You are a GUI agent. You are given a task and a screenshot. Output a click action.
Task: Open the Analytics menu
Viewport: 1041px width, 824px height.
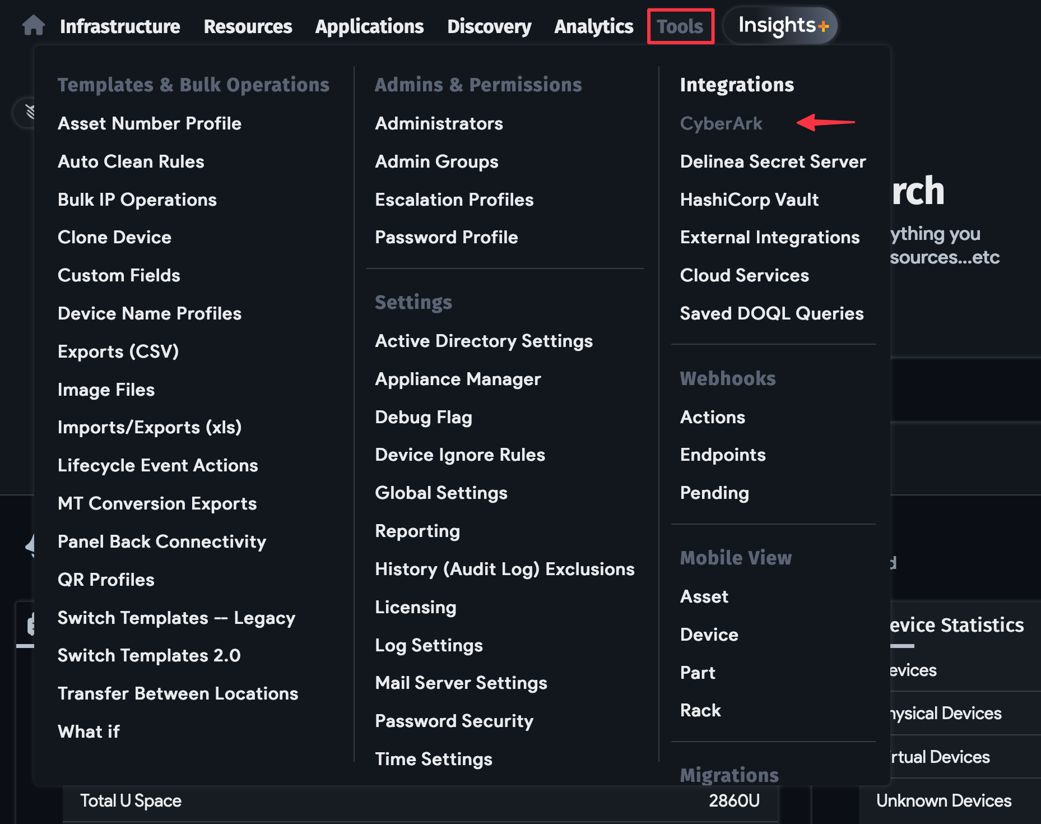point(593,26)
